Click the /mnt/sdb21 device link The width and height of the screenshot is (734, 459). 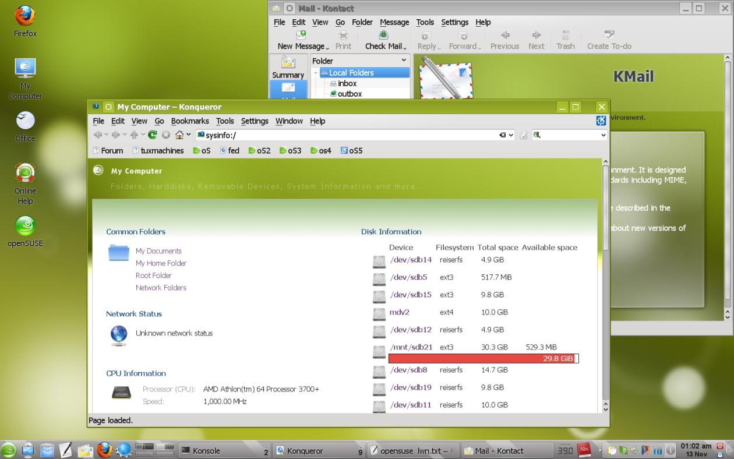[x=411, y=347]
